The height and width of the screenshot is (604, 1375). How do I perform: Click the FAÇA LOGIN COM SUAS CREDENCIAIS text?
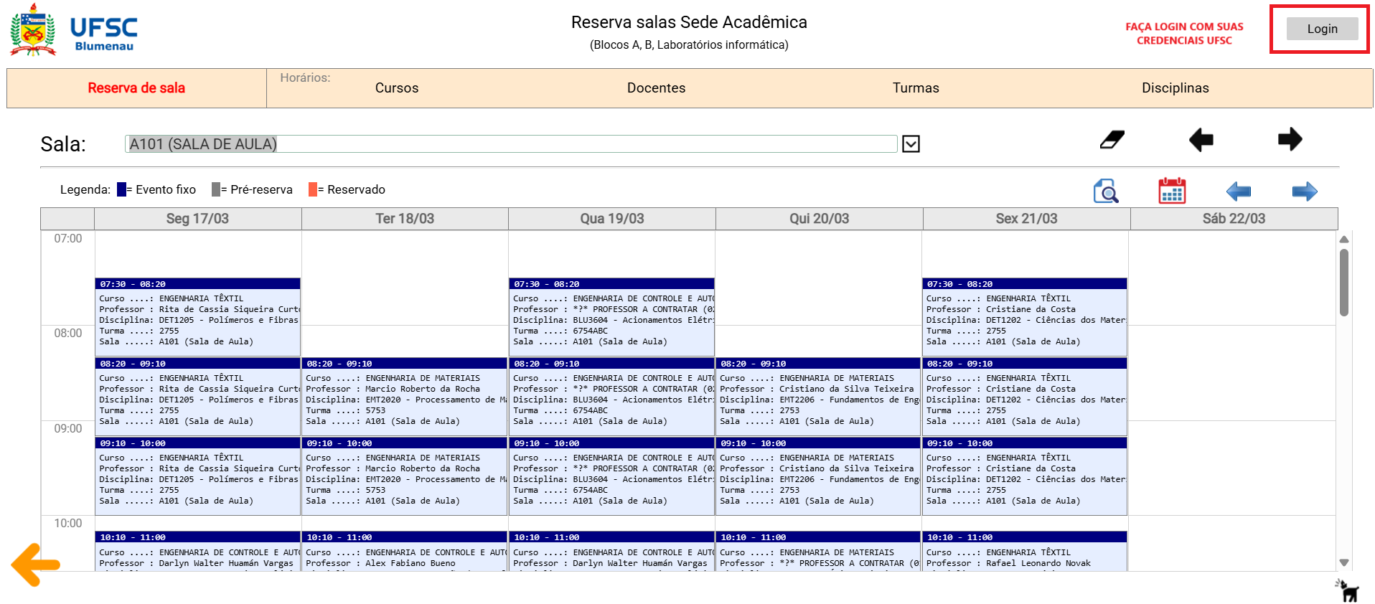[1184, 33]
